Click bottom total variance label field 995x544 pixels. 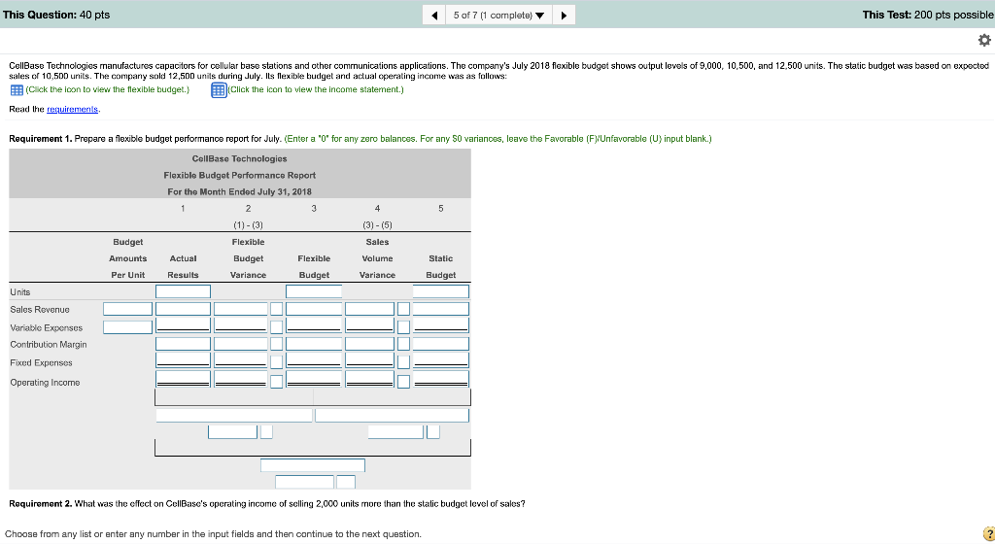pyautogui.click(x=312, y=465)
